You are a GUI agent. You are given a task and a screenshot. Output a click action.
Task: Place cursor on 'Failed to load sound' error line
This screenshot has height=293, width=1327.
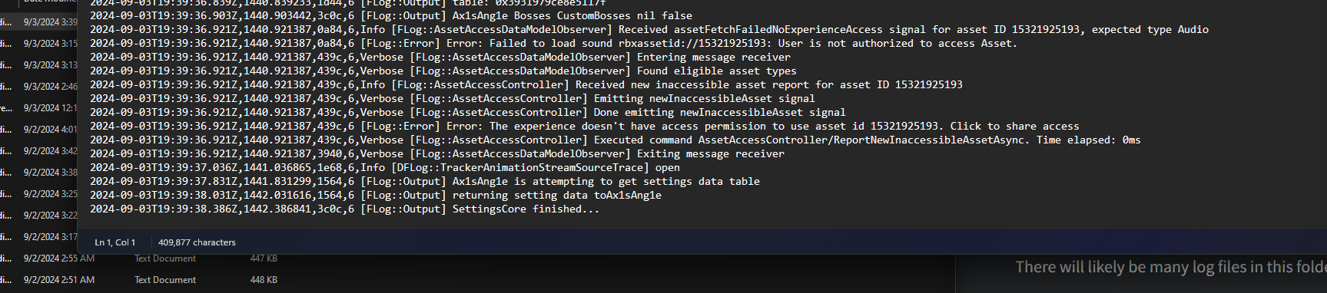553,44
